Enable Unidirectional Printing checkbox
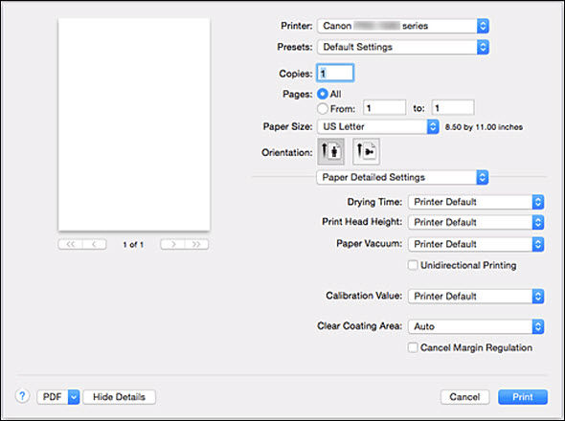Viewport: 565px width, 421px height. coord(413,265)
